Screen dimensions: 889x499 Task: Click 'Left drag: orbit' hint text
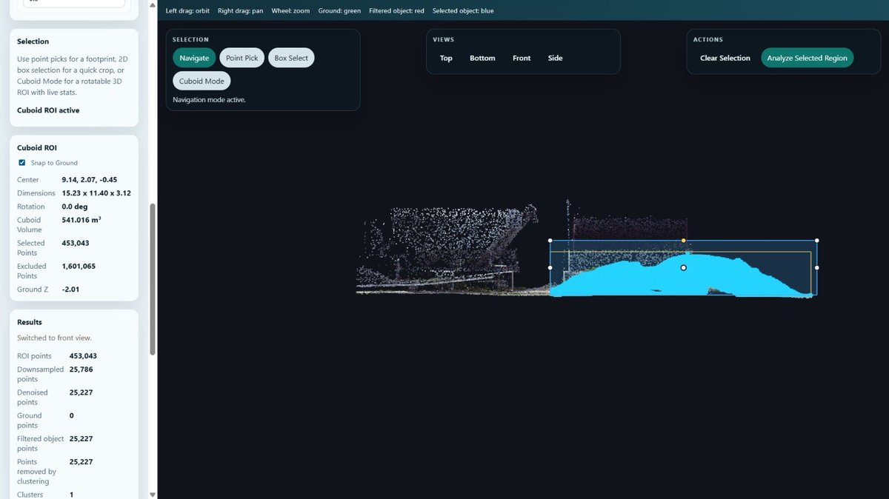click(x=187, y=11)
